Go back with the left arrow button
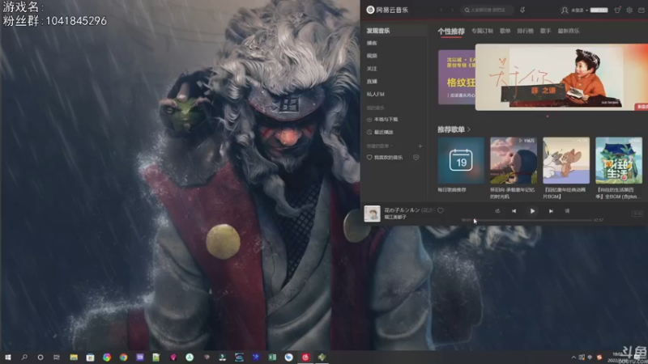This screenshot has height=364, width=648. pyautogui.click(x=441, y=10)
